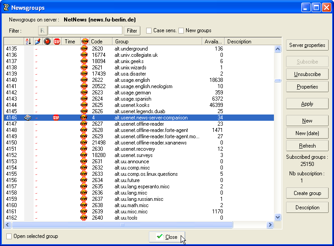Check the Open selected group option
The image size is (334, 246).
(x=9, y=236)
